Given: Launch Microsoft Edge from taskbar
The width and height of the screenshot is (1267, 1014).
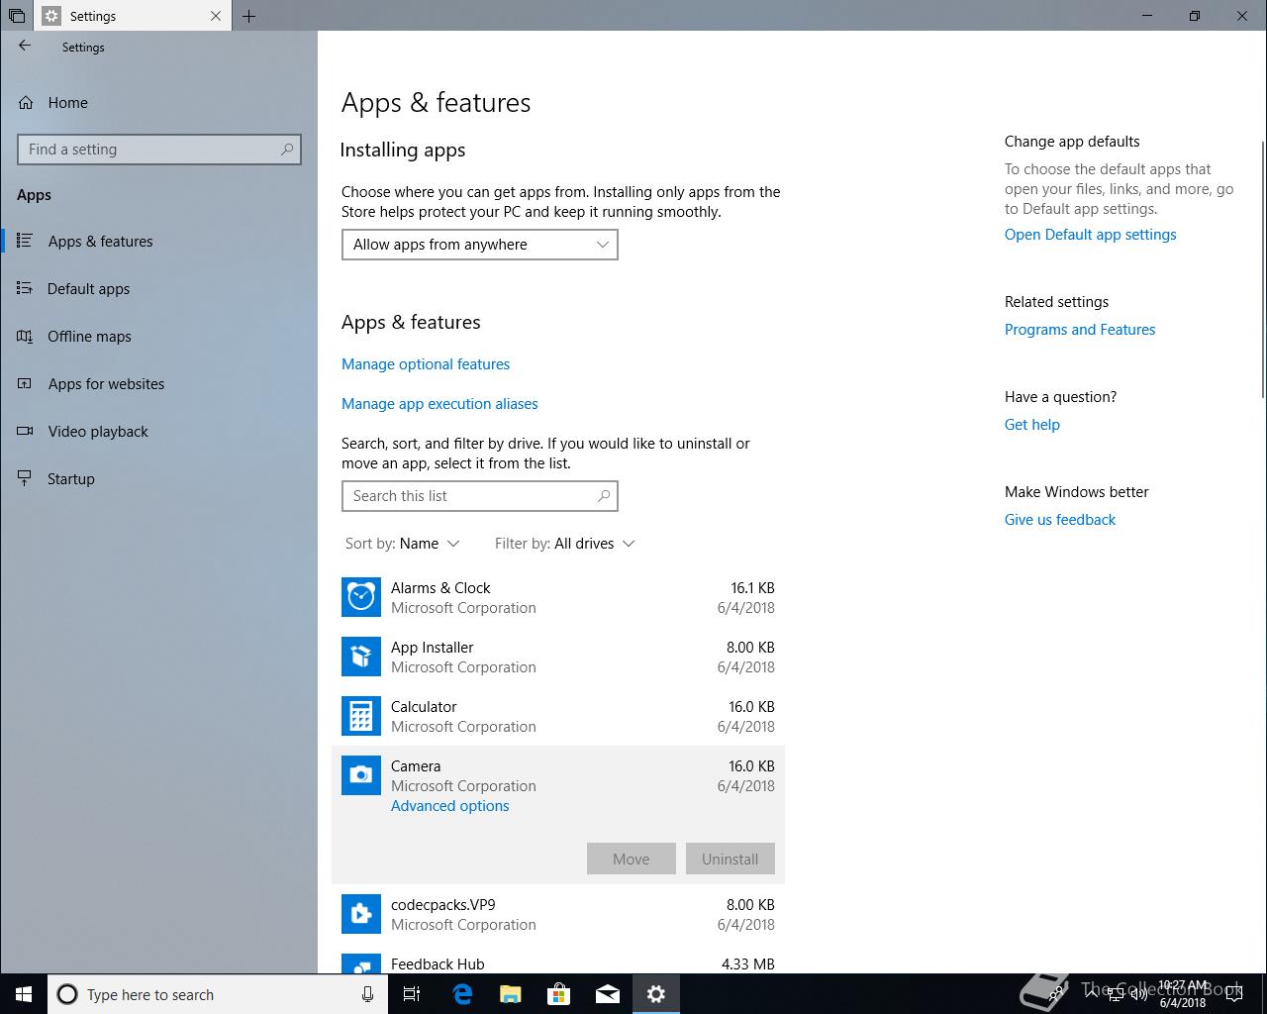Looking at the screenshot, I should (461, 994).
